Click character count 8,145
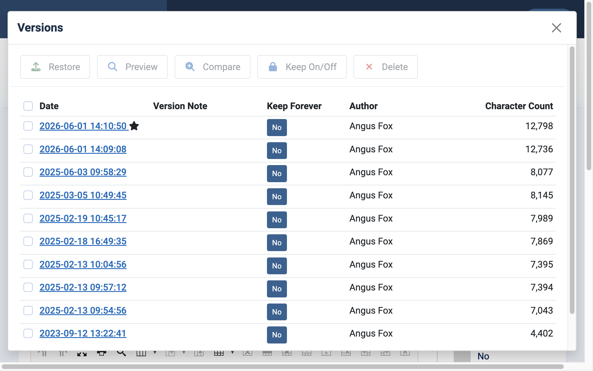 click(x=542, y=195)
